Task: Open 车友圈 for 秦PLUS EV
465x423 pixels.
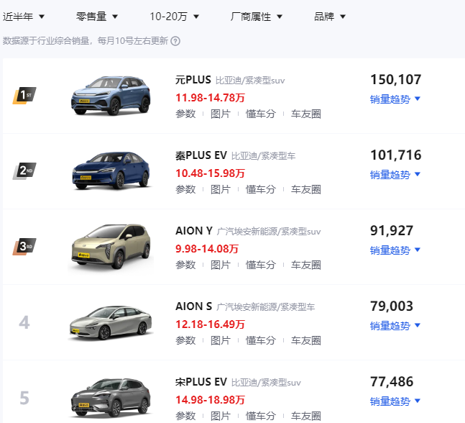Action: (x=305, y=189)
